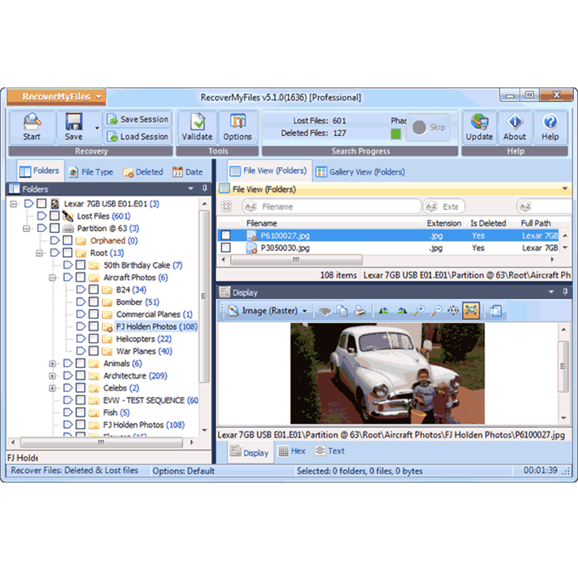This screenshot has width=578, height=578.
Task: Check the B24 (34) folder checkbox
Action: pos(93,290)
